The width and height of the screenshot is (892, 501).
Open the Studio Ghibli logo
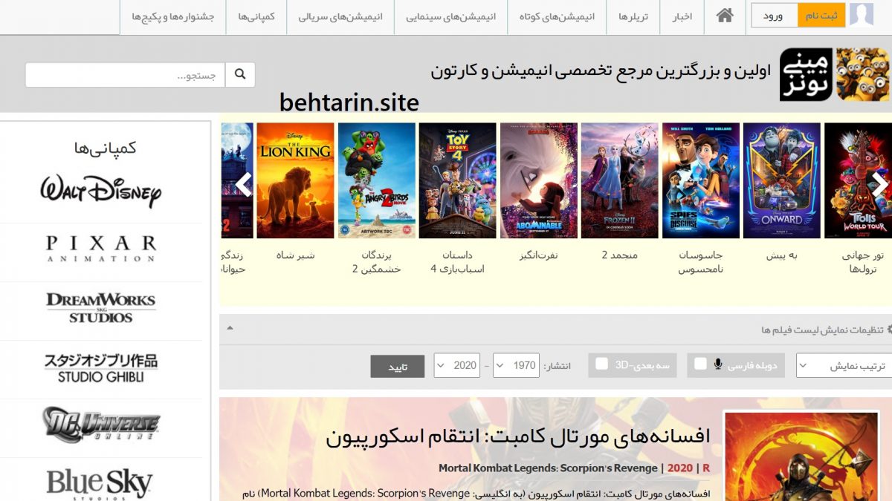[100, 368]
